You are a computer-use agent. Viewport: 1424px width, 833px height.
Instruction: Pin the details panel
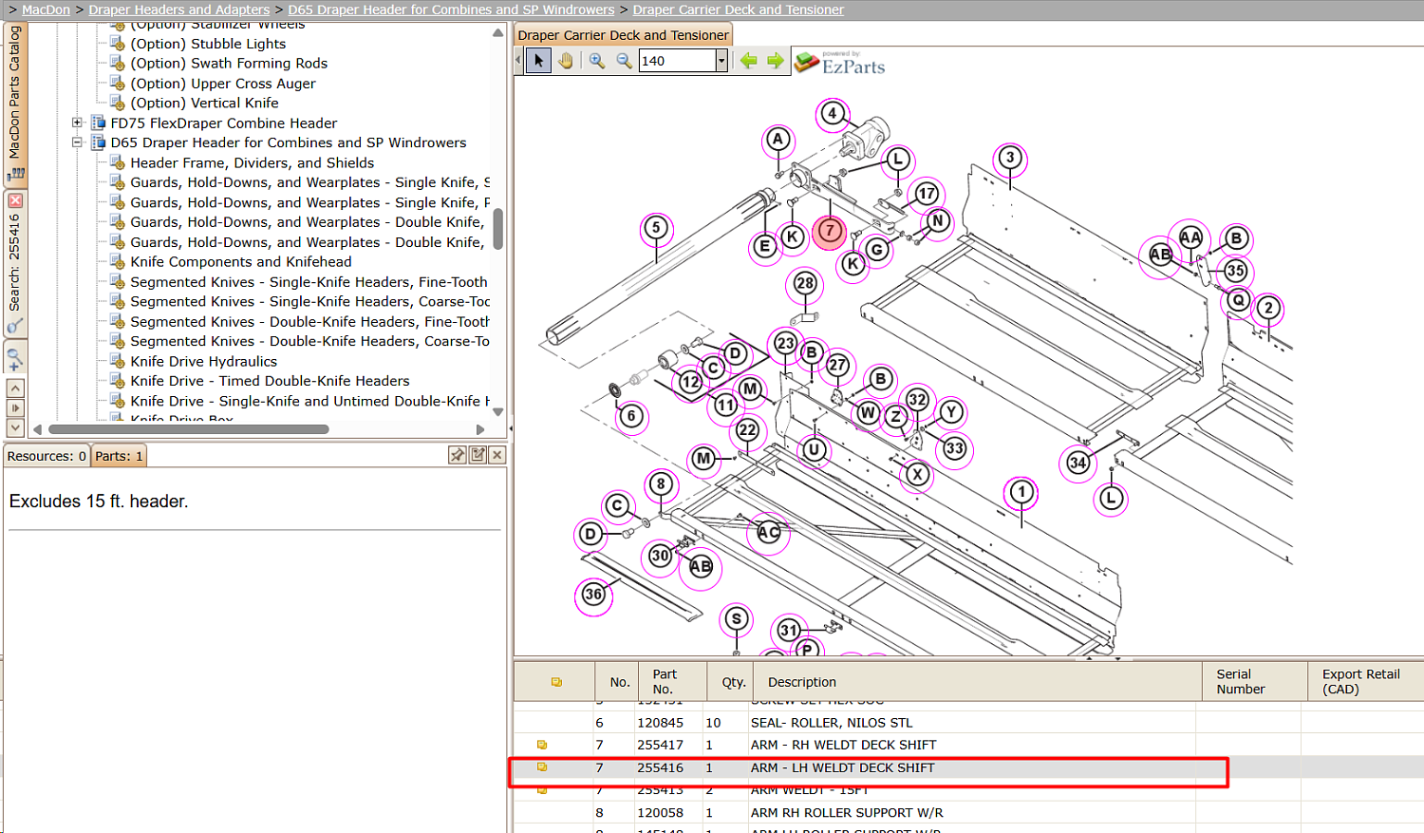click(458, 455)
